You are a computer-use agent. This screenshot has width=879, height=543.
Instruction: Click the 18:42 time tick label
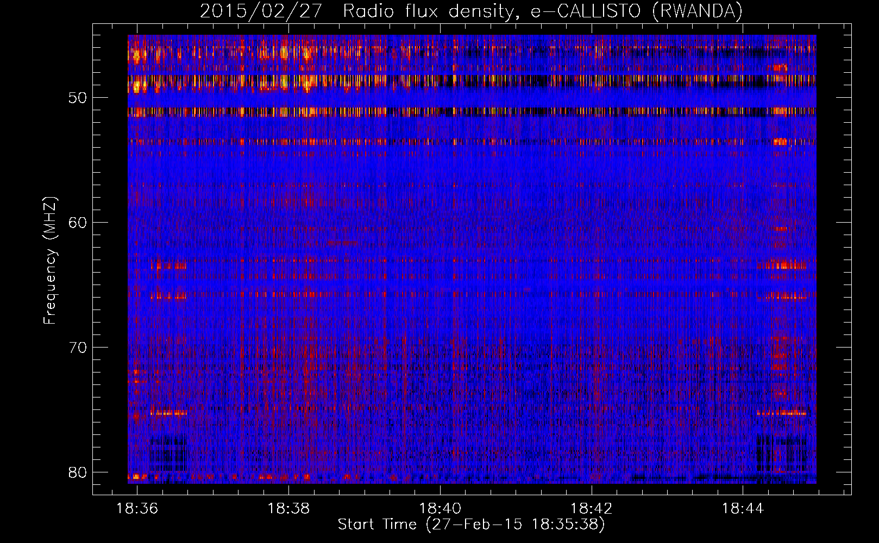(592, 508)
